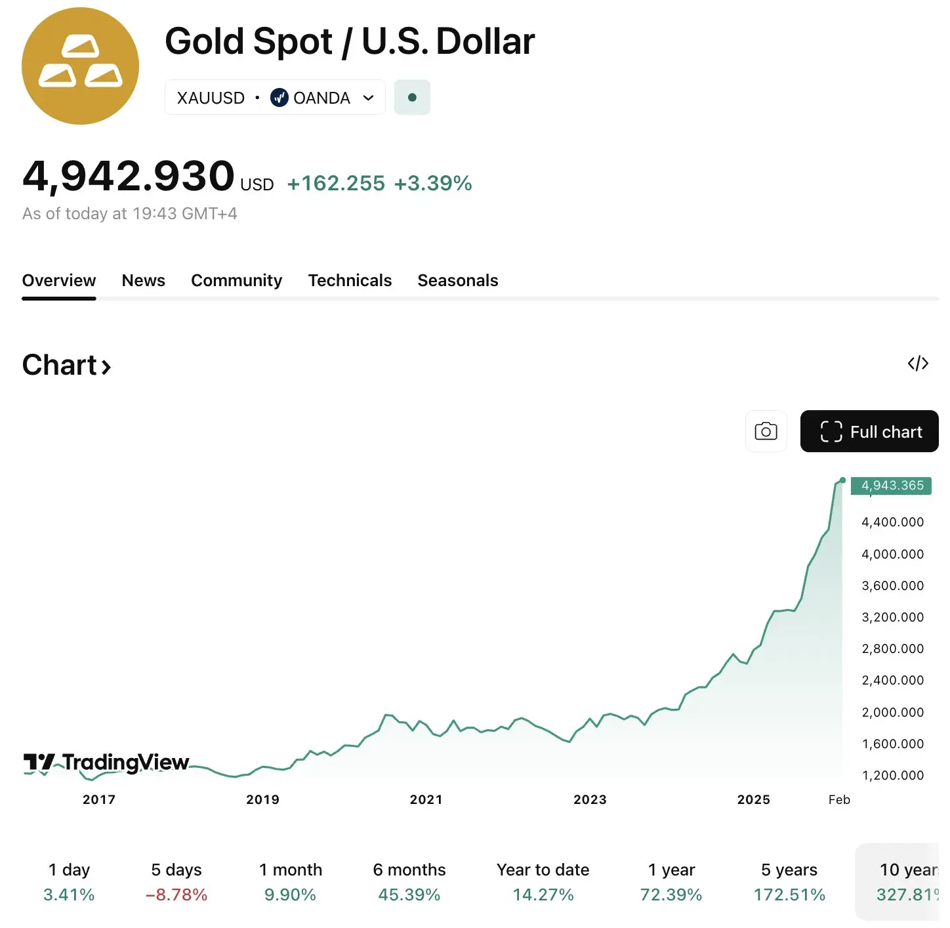Image resolution: width=950 pixels, height=928 pixels.
Task: Open the Full chart button
Action: click(869, 431)
